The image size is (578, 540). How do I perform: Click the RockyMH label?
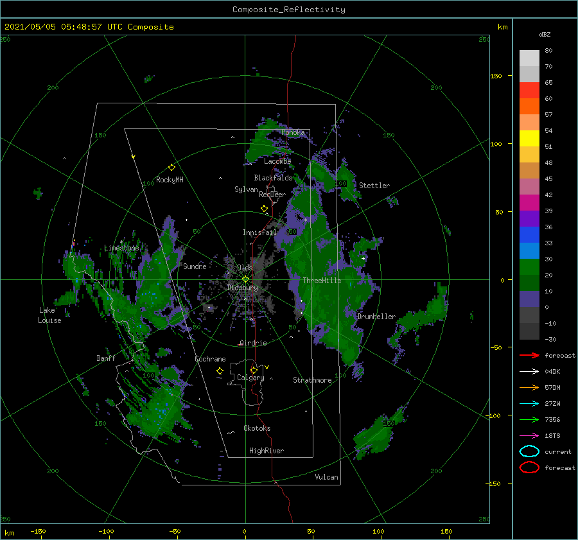[x=170, y=180]
